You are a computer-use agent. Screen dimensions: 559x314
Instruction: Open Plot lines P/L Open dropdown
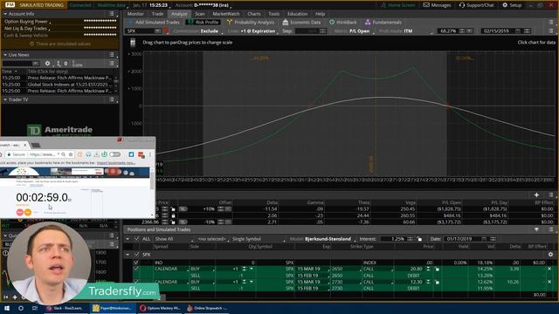[359, 31]
